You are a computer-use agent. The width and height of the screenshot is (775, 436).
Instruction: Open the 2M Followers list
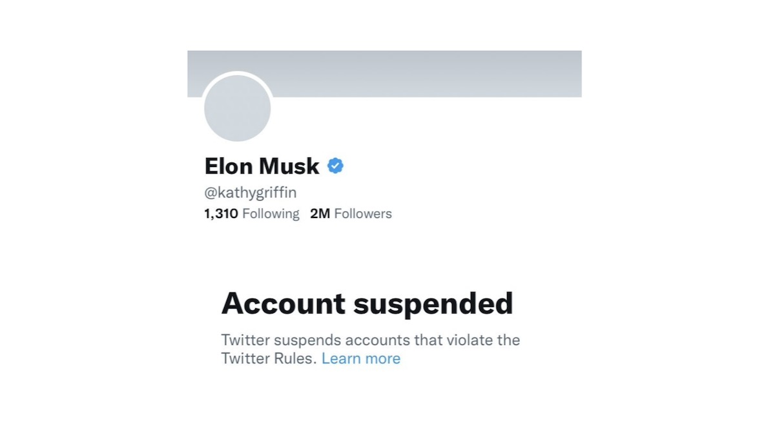[351, 213]
